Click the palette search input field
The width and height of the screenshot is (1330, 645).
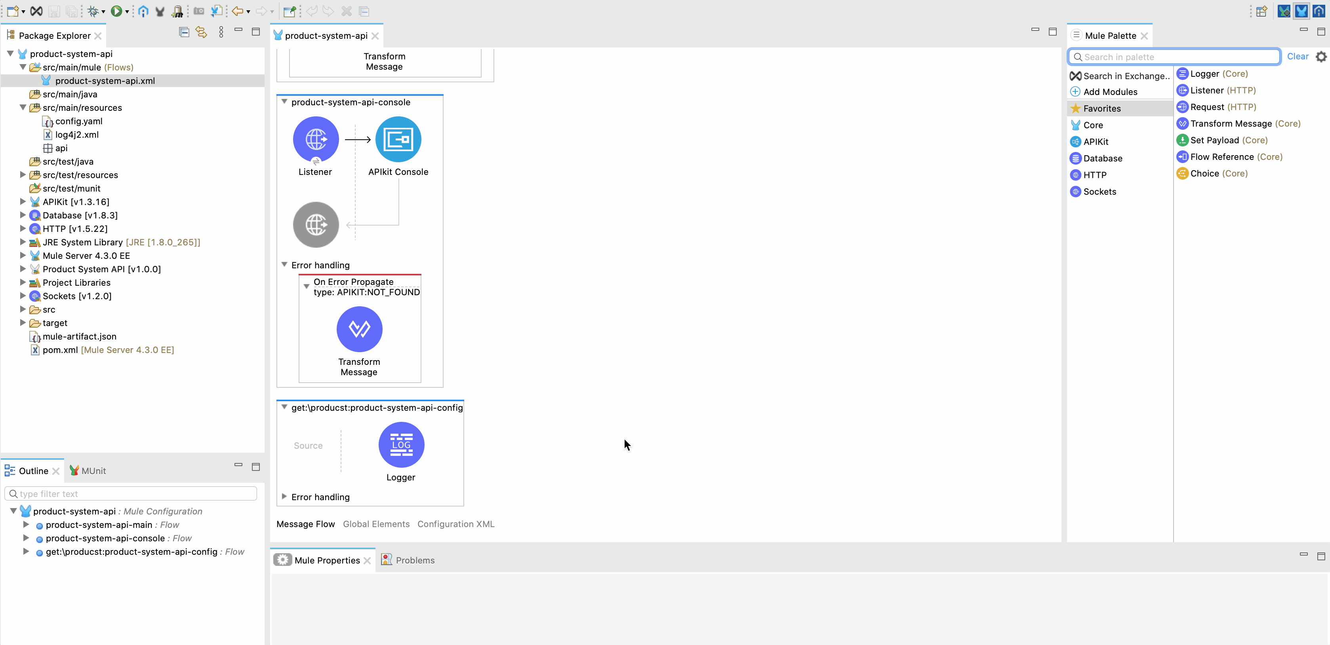click(1172, 57)
